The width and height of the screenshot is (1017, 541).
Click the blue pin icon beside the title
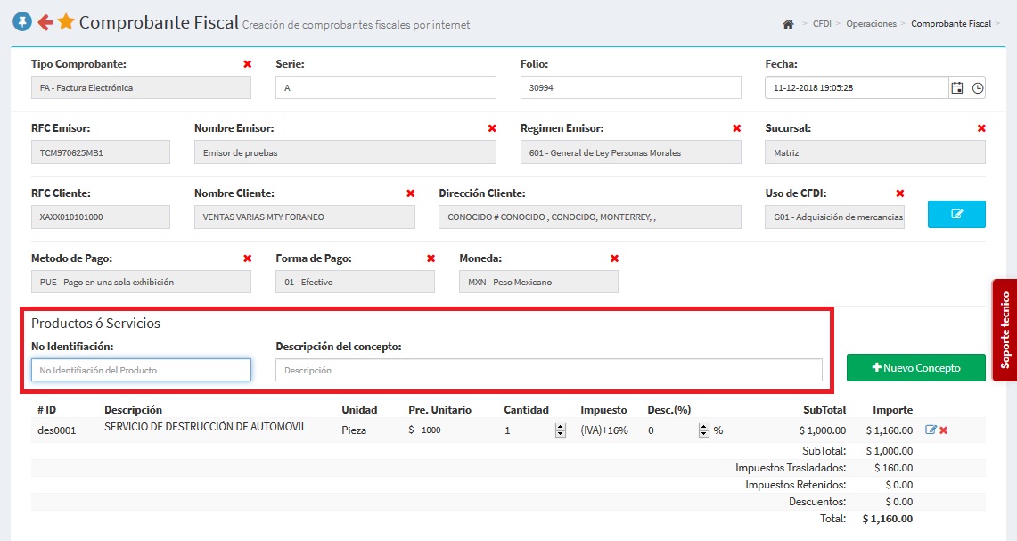click(x=22, y=22)
